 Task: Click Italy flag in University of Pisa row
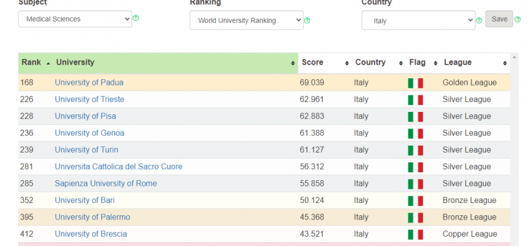click(x=415, y=117)
